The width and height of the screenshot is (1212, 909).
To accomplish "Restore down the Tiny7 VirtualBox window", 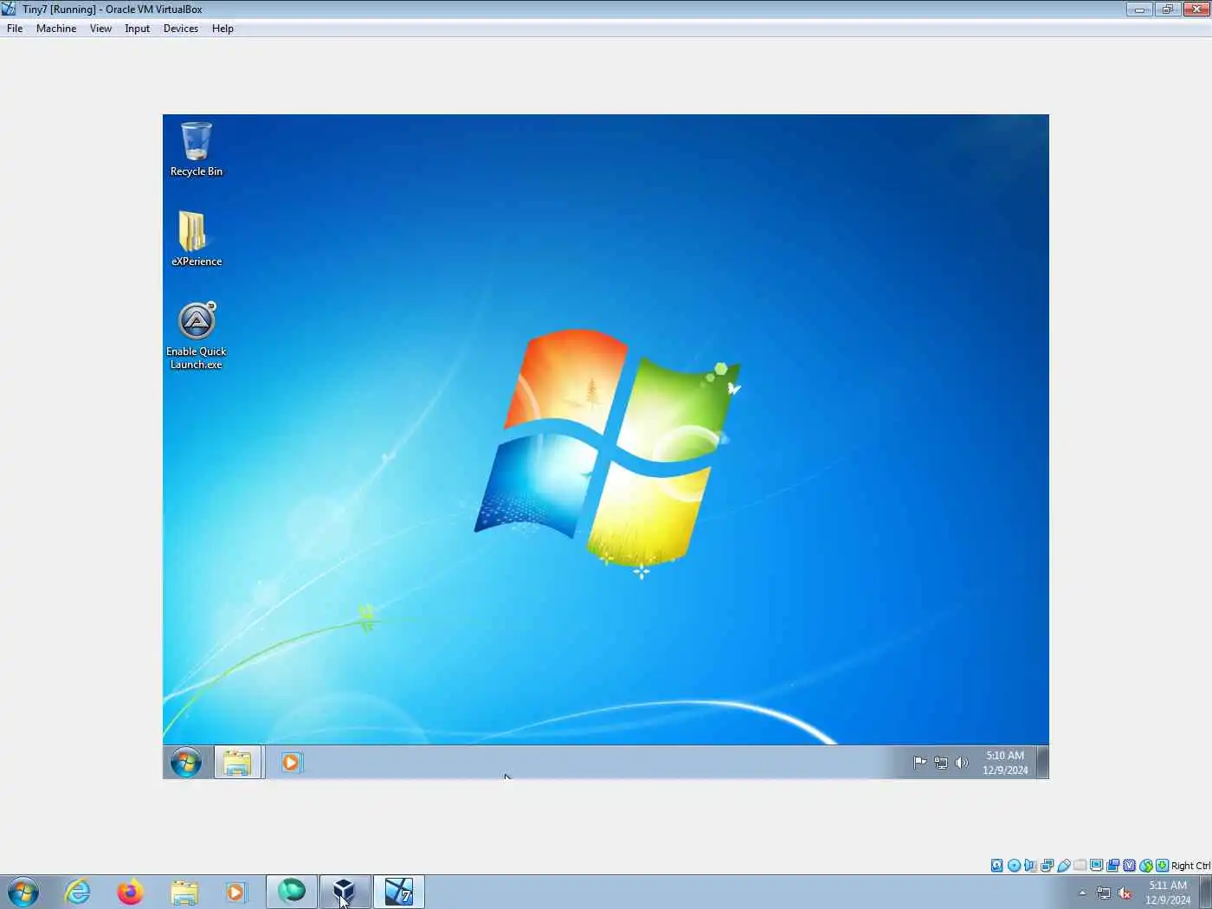I will [x=1167, y=9].
